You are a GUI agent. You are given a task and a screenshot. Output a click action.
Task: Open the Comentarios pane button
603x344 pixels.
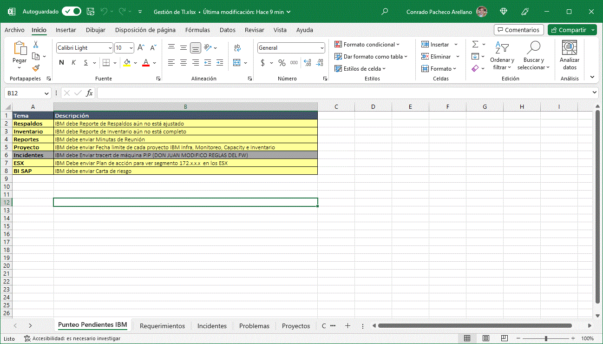519,30
